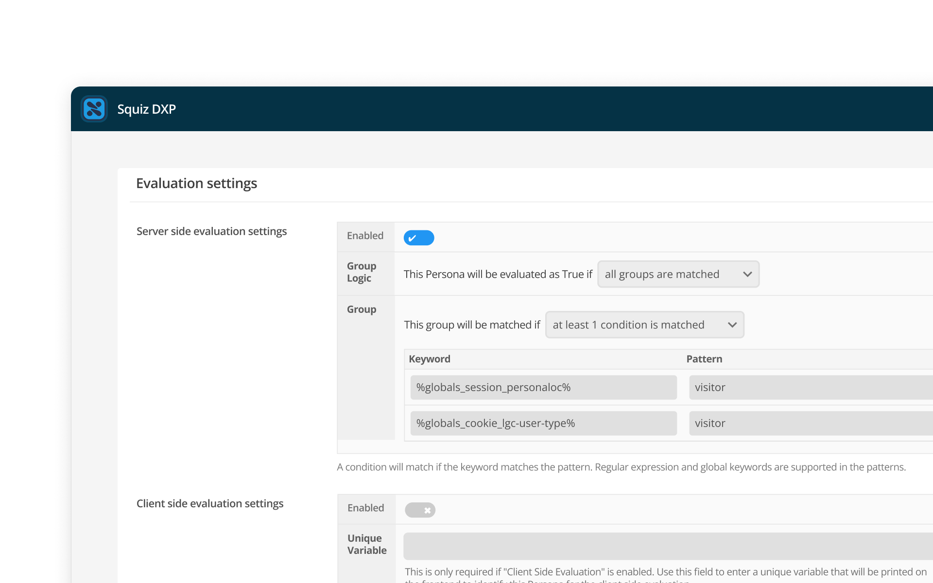Select the Evaluation settings section heading

(196, 183)
